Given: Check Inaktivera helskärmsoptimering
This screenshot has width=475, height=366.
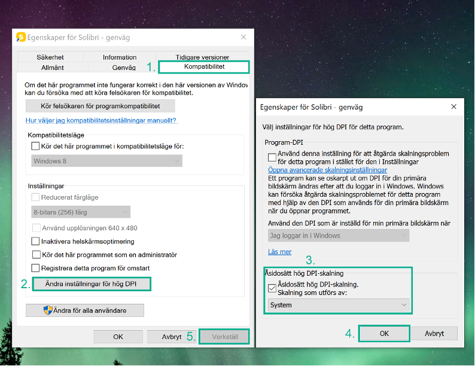Looking at the screenshot, I should coord(35,241).
